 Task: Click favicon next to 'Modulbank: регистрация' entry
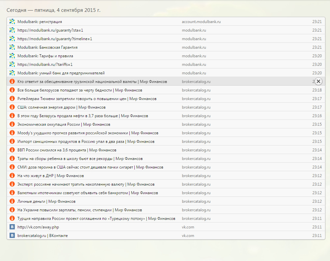click(12, 22)
